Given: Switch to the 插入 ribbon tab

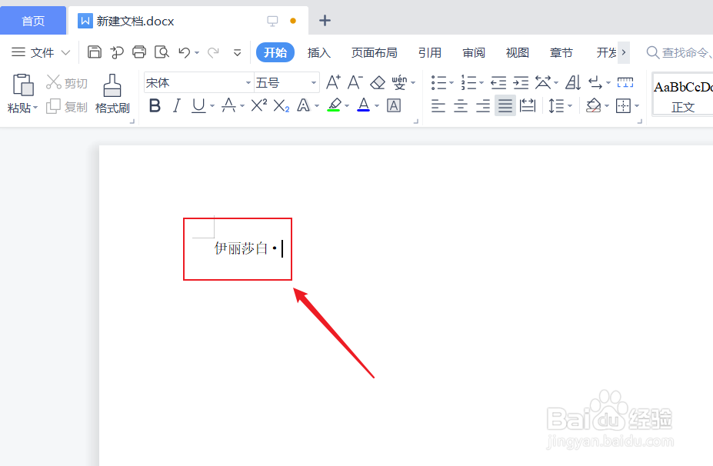Looking at the screenshot, I should (319, 52).
